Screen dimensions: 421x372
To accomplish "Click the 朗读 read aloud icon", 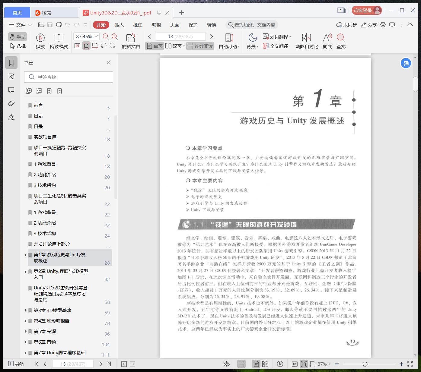I will pos(327,41).
